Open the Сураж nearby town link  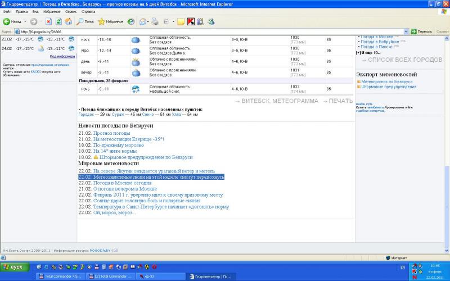[118, 115]
